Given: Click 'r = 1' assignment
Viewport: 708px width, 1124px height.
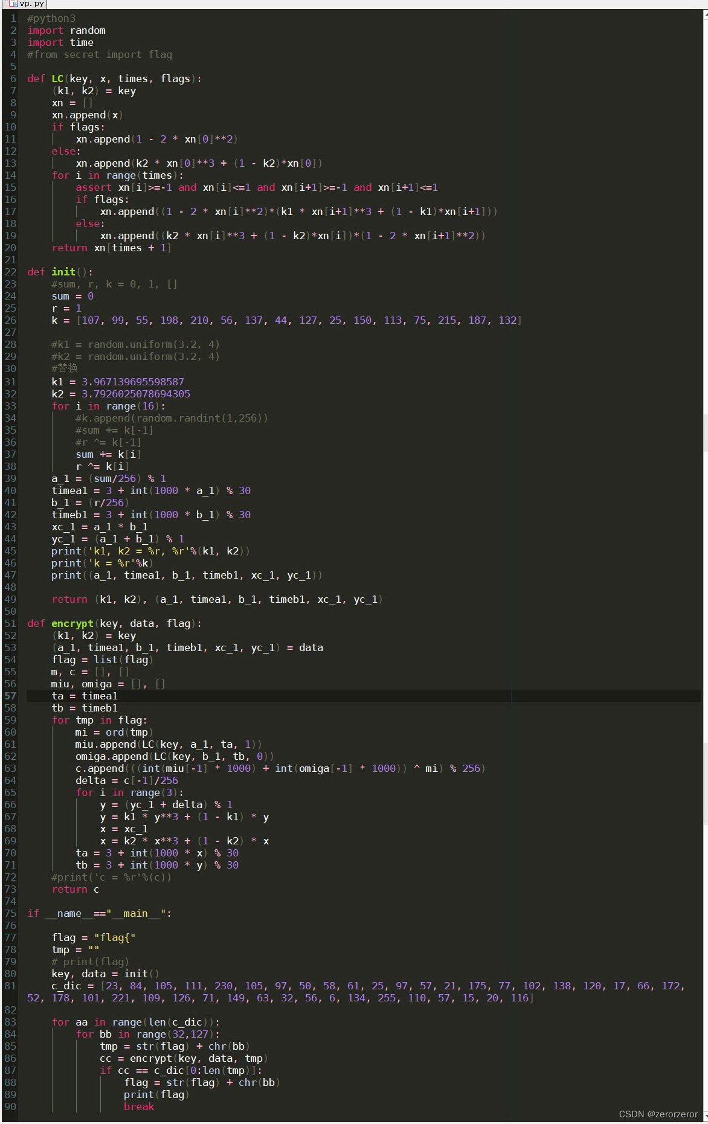Looking at the screenshot, I should [x=66, y=308].
